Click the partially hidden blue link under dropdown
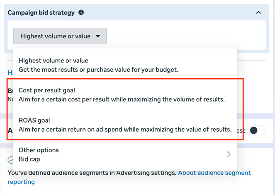 point(10,72)
